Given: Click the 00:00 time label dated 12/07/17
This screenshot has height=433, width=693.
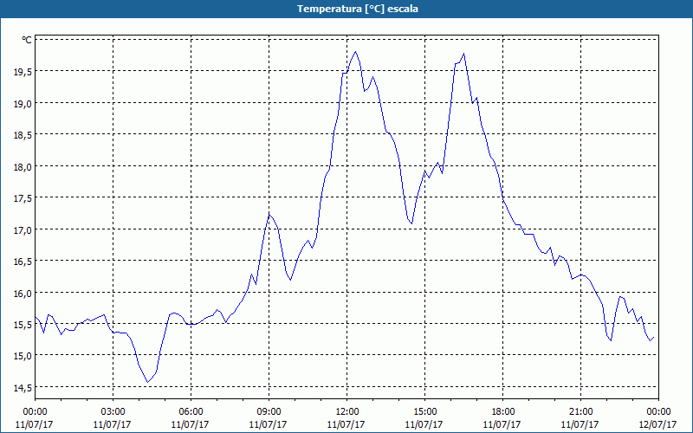Looking at the screenshot, I should tap(658, 412).
